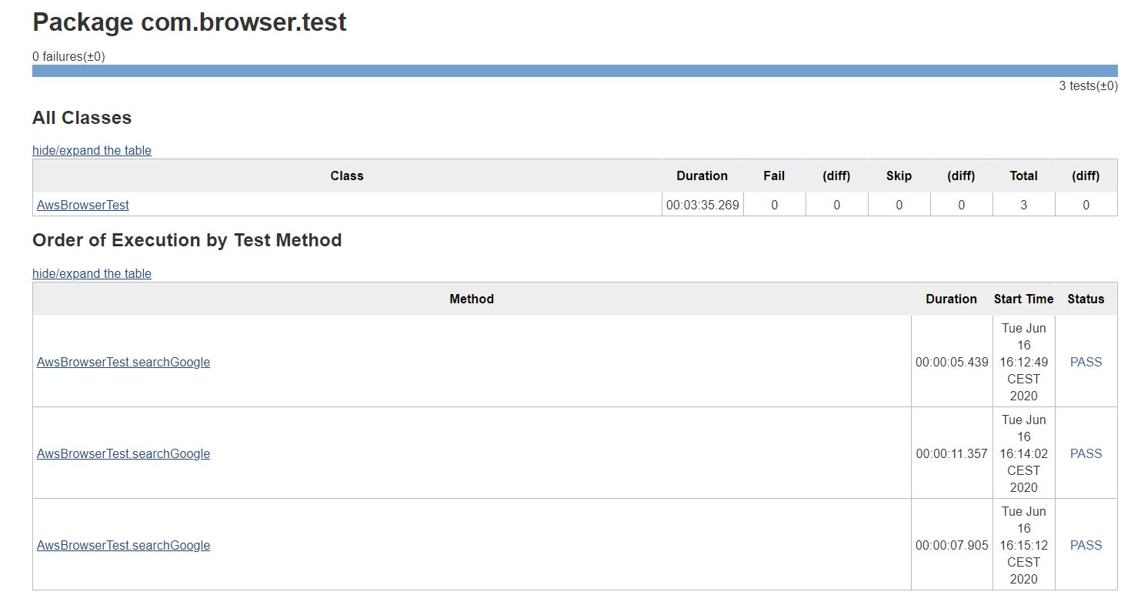Collapse the All Classes table via hide/expand link
Image resolution: width=1131 pixels, height=612 pixels.
pyautogui.click(x=92, y=150)
